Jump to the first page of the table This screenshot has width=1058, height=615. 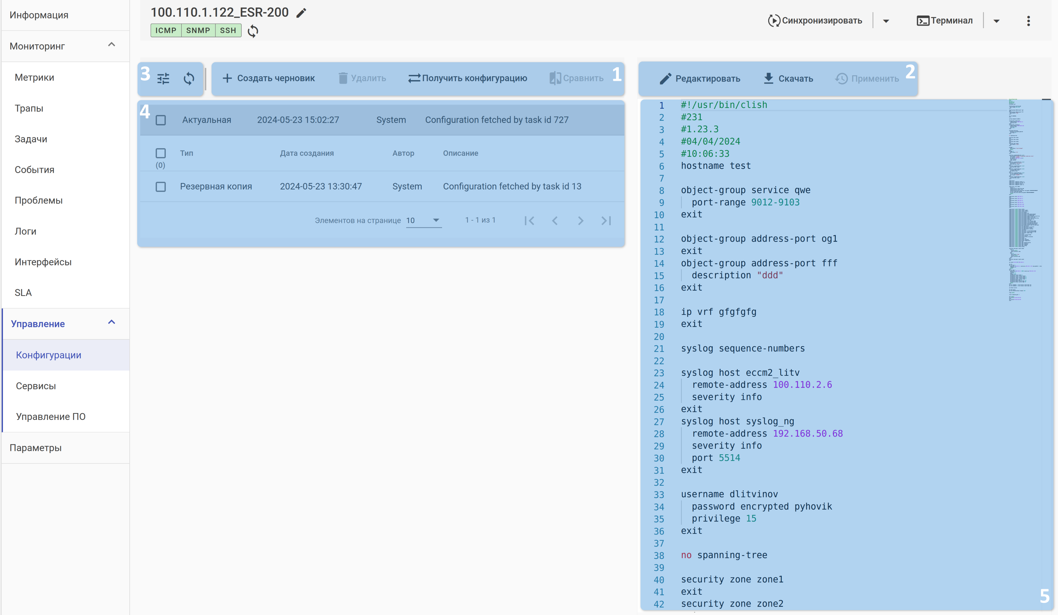coord(529,221)
